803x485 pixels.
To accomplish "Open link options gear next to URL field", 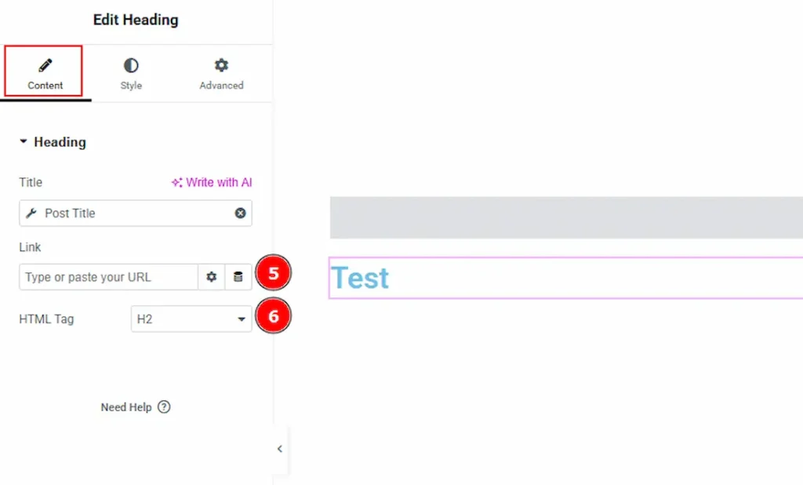I will tap(211, 277).
